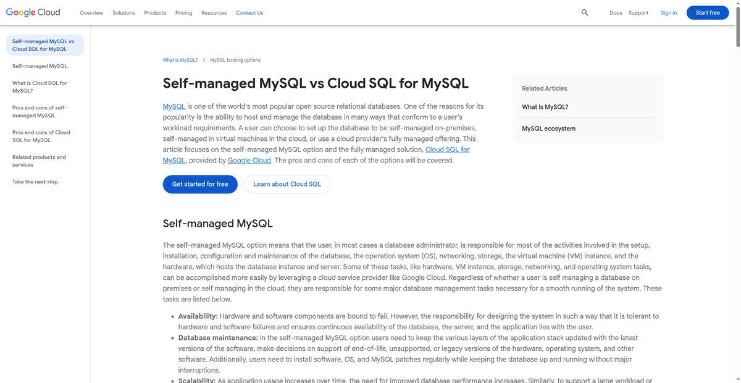Open Support link in header
The width and height of the screenshot is (741, 383).
coord(638,12)
